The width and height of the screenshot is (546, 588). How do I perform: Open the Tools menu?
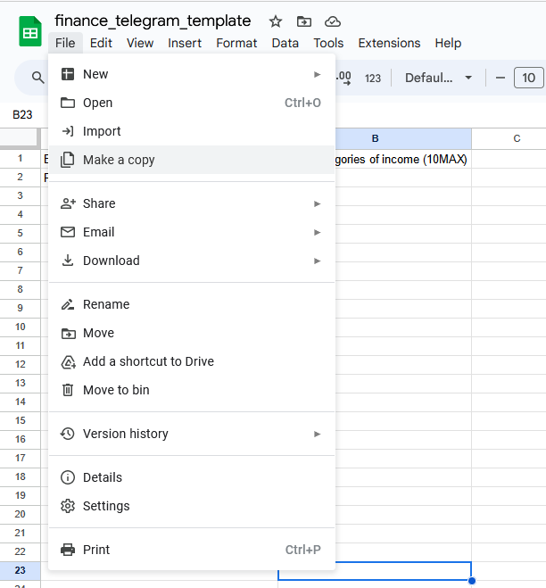[x=328, y=43]
